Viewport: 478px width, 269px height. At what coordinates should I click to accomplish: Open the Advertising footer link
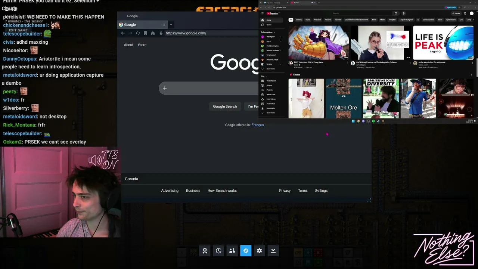click(x=170, y=191)
